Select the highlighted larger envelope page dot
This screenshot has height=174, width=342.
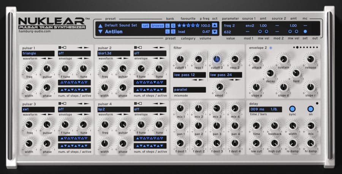coord(297,47)
